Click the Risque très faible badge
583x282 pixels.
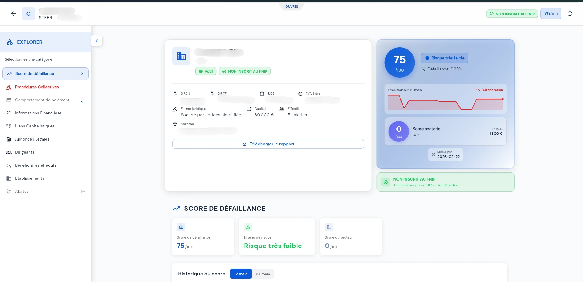click(444, 58)
